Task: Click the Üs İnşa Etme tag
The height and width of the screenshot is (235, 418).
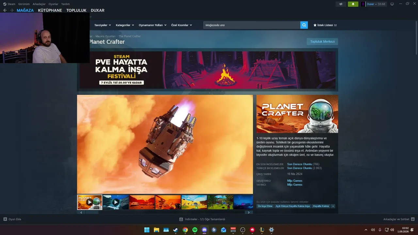Action: pyautogui.click(x=265, y=206)
